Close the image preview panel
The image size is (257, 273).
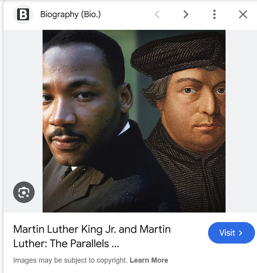(x=243, y=14)
